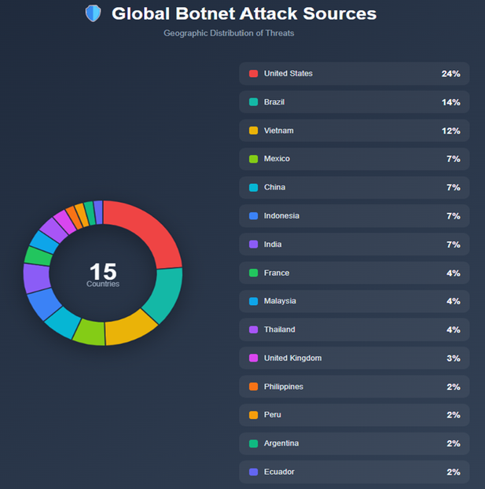Select the Indonesia legend entry
Screen dimensions: 485x489
[x=355, y=216]
